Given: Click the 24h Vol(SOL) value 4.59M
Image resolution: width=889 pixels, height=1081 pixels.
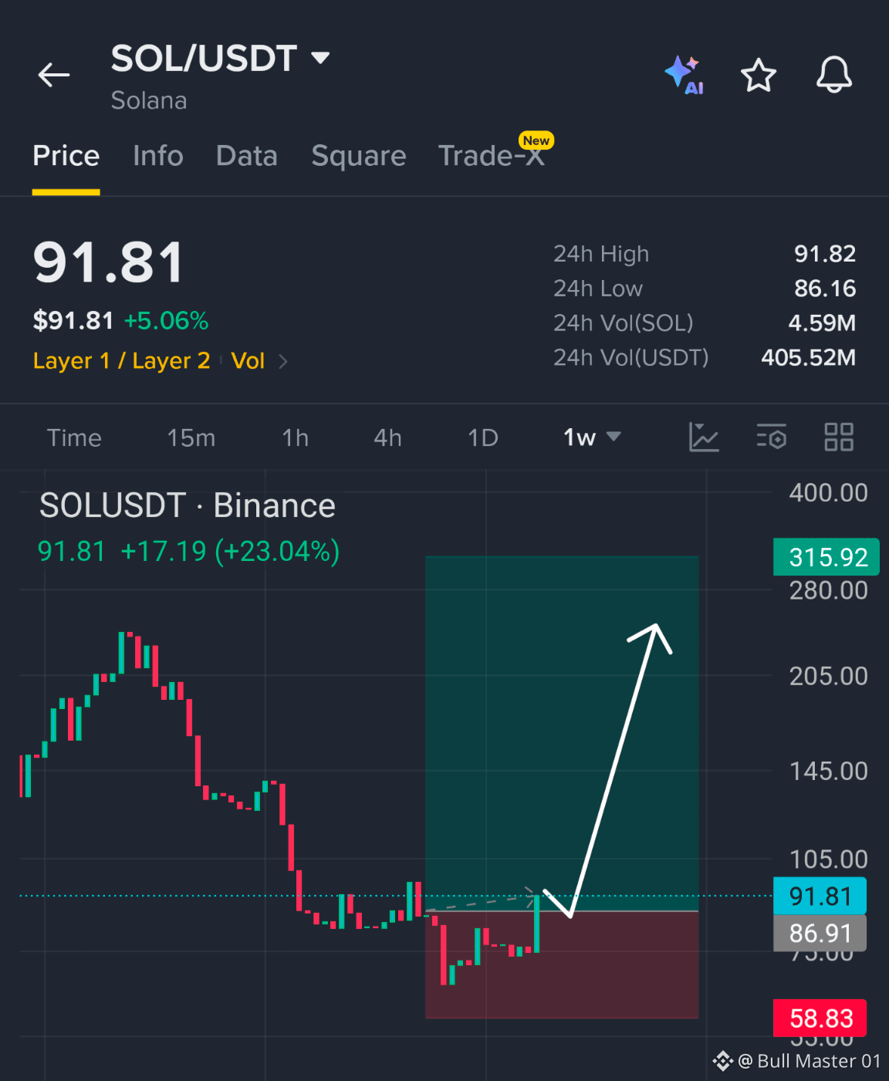Looking at the screenshot, I should pyautogui.click(x=822, y=323).
